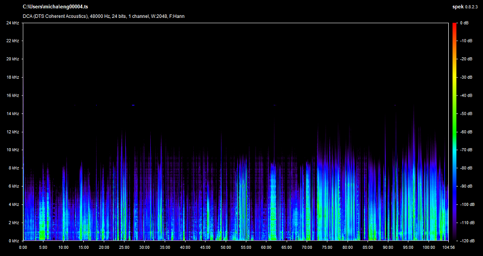
Task: Select the 75:00 time axis marker
Action: tap(327, 247)
